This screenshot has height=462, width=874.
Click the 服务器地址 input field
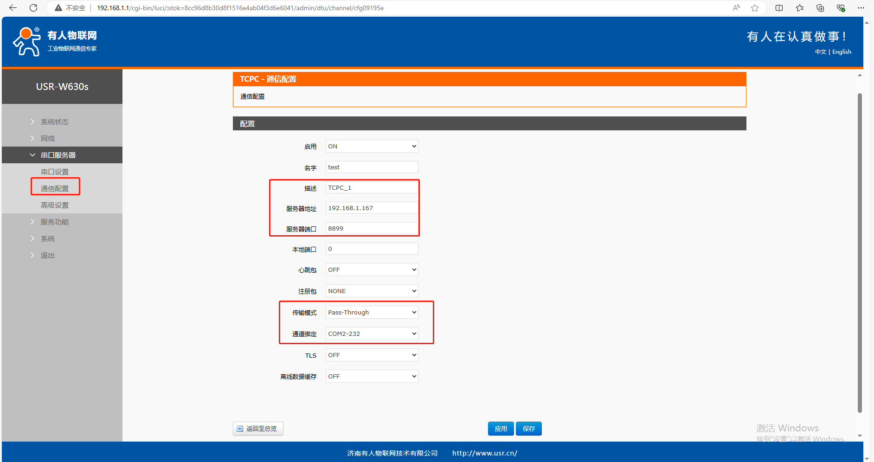tap(372, 208)
